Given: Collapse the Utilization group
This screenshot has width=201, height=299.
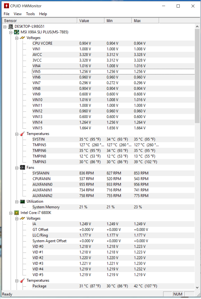Looking at the screenshot, I should click(17, 202).
